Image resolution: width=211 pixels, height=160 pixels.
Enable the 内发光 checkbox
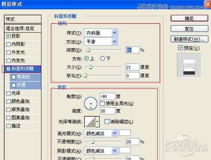[8, 60]
